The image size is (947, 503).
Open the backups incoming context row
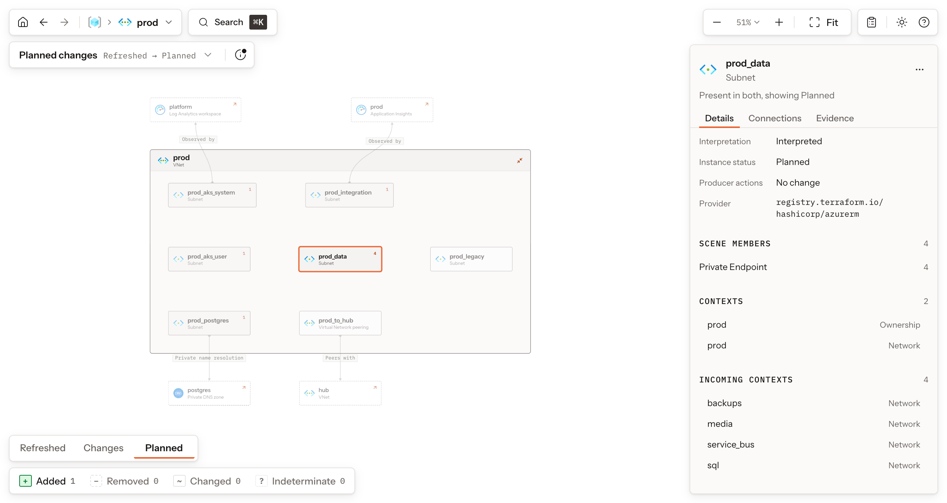click(813, 403)
